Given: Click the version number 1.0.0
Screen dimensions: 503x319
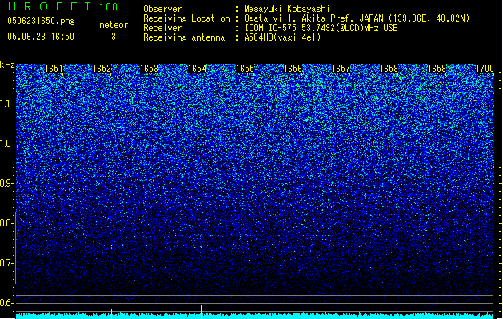Looking at the screenshot, I should [108, 7].
